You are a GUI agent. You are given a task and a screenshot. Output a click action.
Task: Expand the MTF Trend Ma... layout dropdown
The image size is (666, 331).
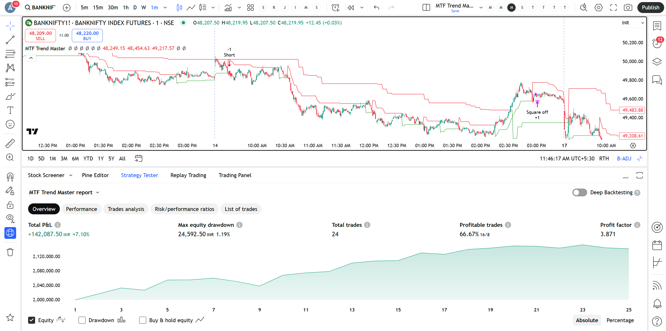[481, 8]
